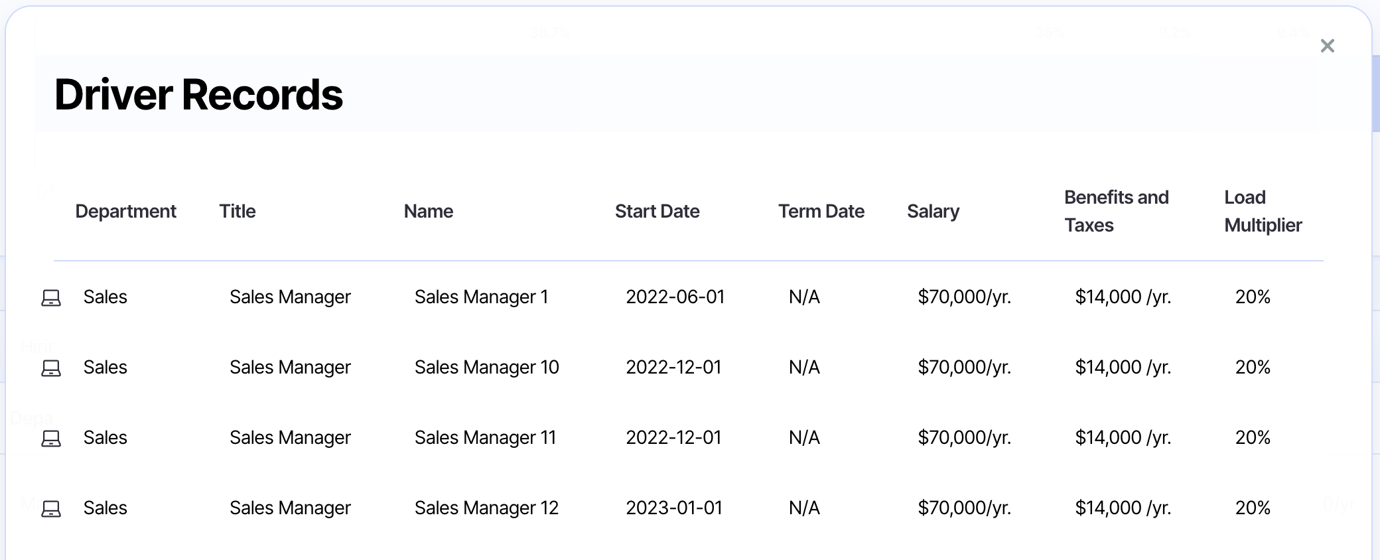Click the Title column header
Screen dimensions: 1380x560
point(238,211)
